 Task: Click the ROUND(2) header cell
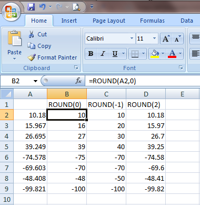pos(146,104)
